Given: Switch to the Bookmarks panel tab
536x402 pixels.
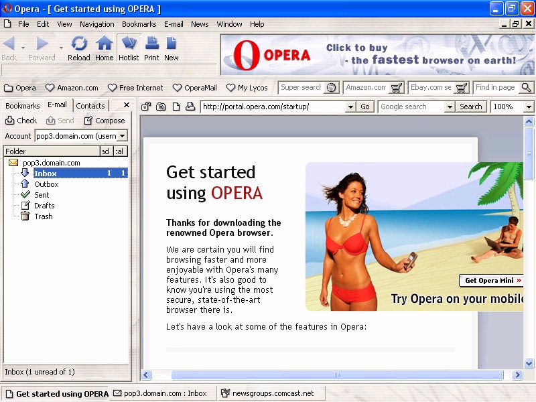Looking at the screenshot, I should click(x=23, y=106).
